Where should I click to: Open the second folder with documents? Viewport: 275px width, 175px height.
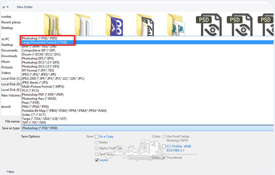pos(82,24)
